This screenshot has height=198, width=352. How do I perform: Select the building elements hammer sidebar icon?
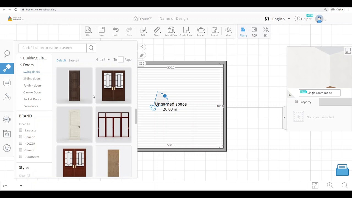(x=7, y=68)
